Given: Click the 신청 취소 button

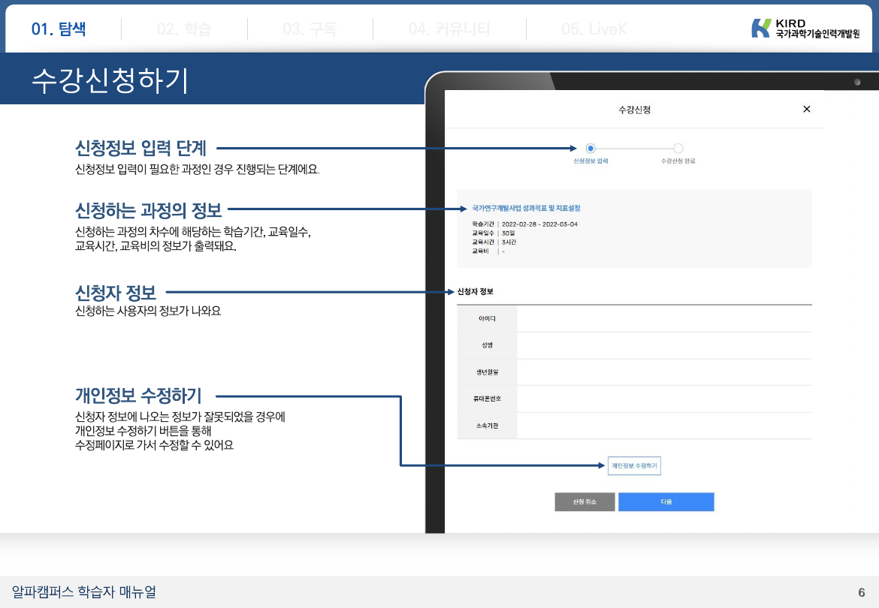Looking at the screenshot, I should coord(584,502).
